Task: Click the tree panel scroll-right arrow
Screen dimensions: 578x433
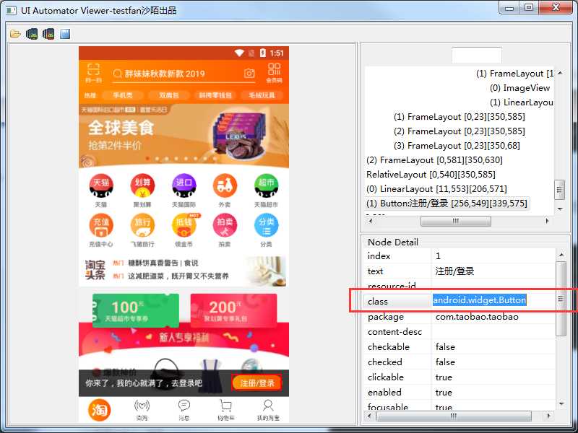Action: [548, 221]
